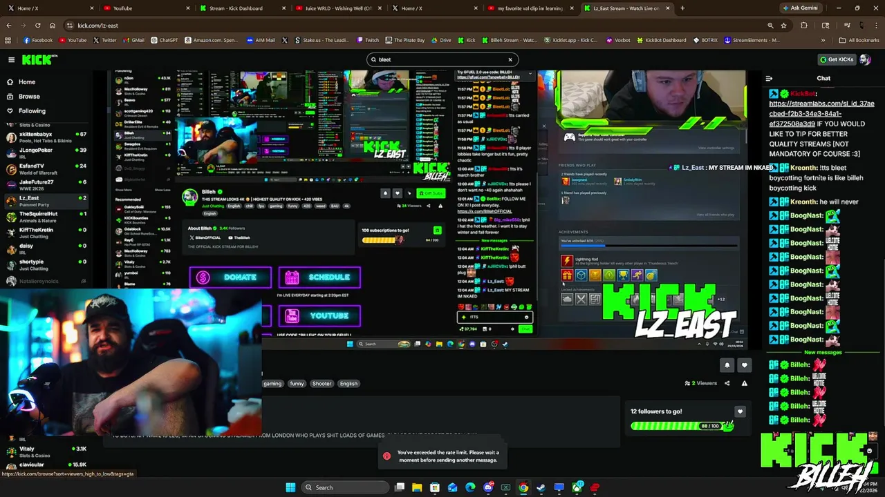Open the Facebook bookmark

point(38,40)
